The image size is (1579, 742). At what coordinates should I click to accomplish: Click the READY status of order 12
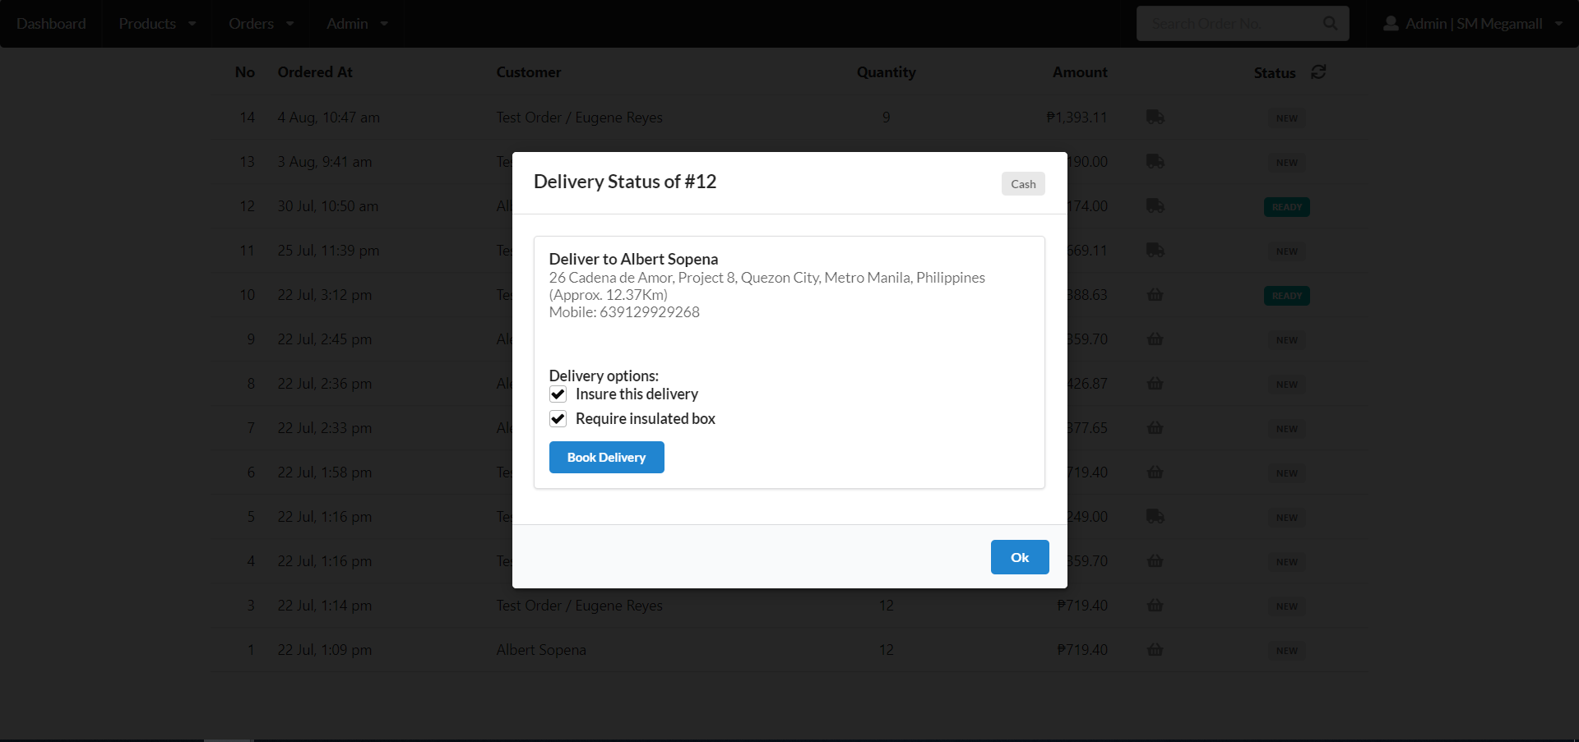tap(1286, 207)
